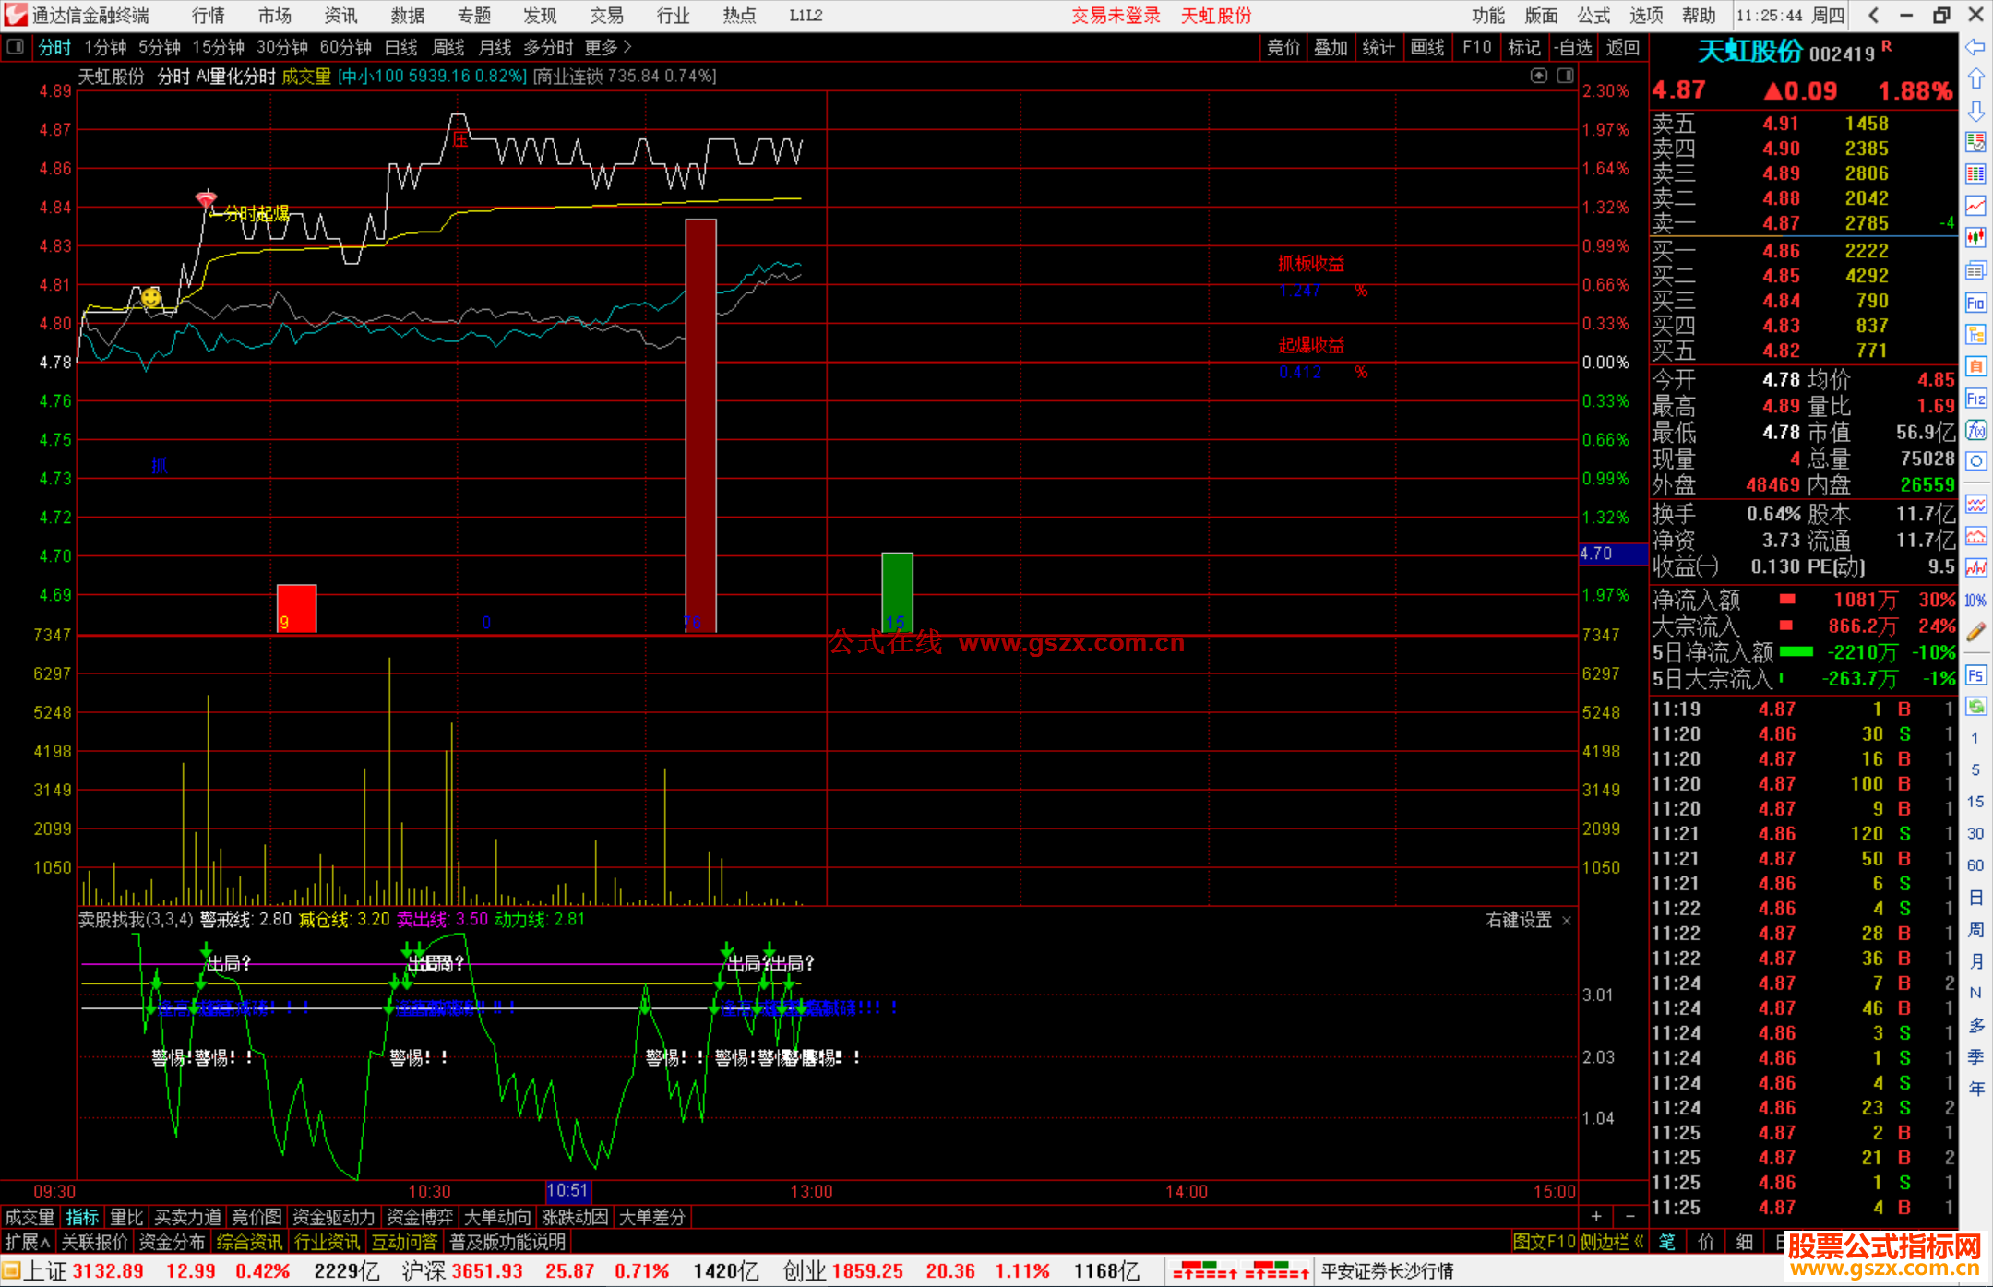This screenshot has height=1287, width=1993.
Task: Click the blue left-arrow back icon
Action: pyautogui.click(x=1975, y=47)
